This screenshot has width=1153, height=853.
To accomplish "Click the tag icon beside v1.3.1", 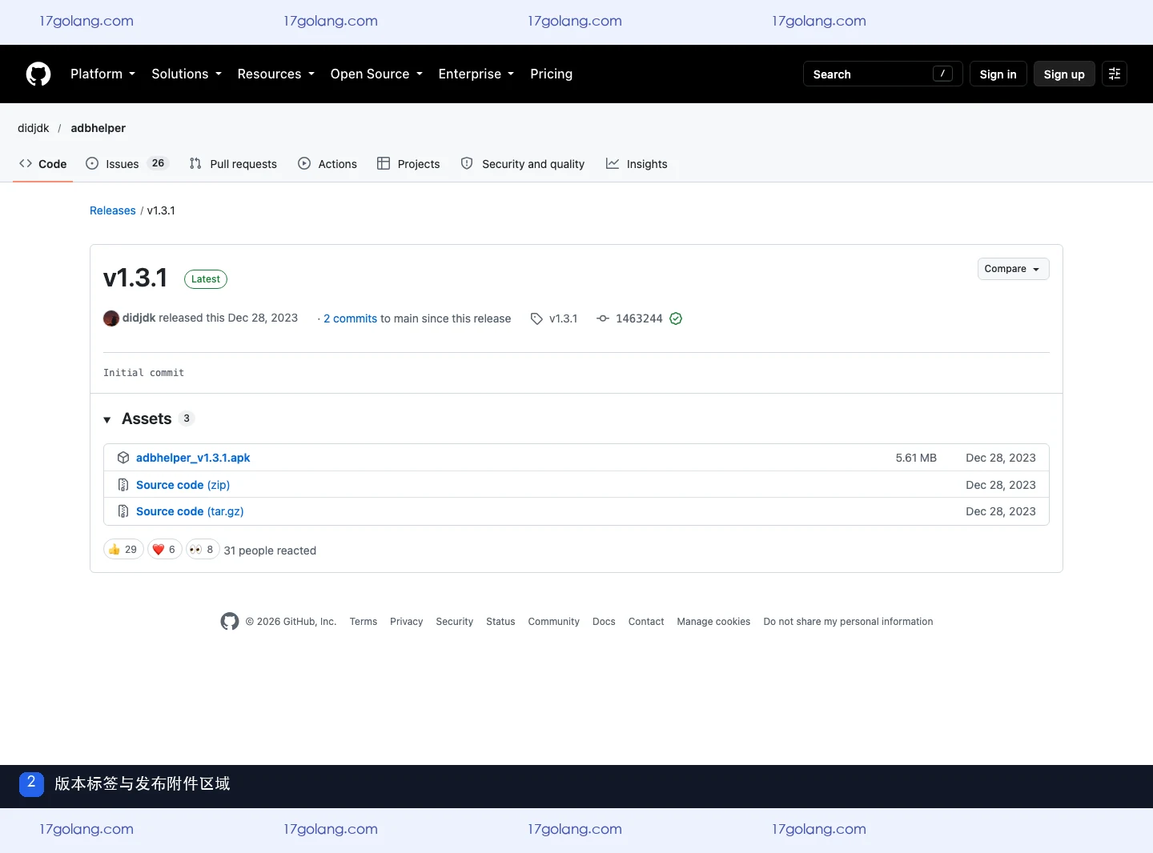I will (x=536, y=318).
